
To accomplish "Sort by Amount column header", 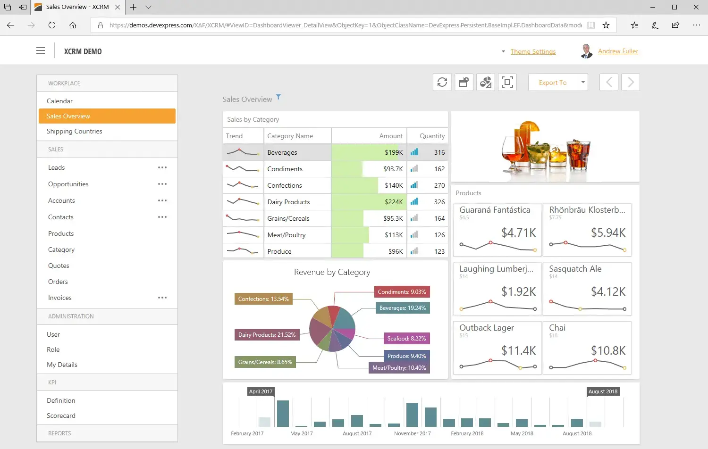I will [x=369, y=136].
